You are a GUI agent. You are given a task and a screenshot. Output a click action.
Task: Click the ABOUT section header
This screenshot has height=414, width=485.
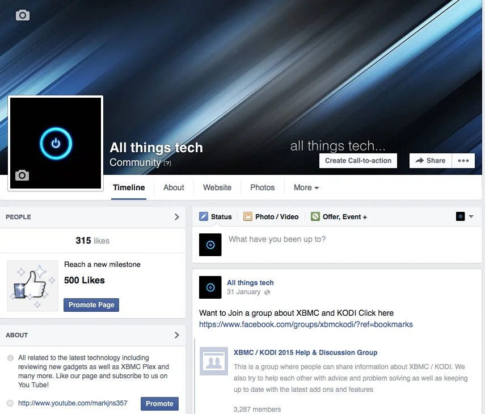point(16,335)
